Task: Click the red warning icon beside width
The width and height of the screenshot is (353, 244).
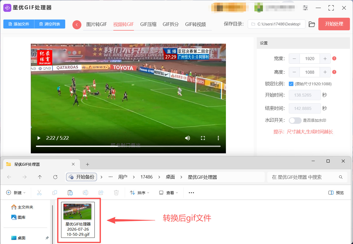Action: coord(334,58)
